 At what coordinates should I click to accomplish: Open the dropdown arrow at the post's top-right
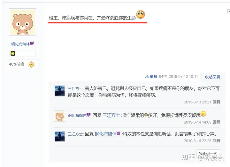(229, 11)
